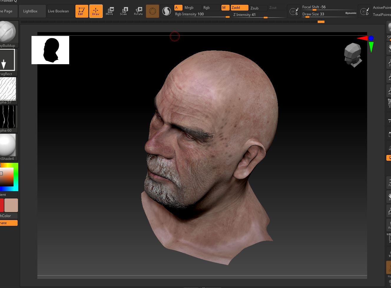Toggle the Gizmo 3D icon
This screenshot has width=391, height=288.
pyautogui.click(x=153, y=11)
